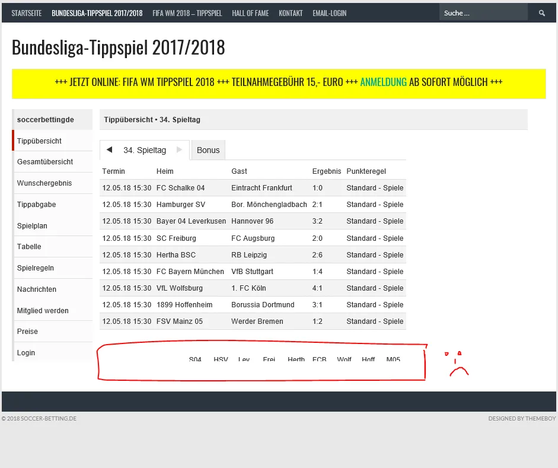Screen dimensions: 558x468
Task: Click the next Spieltag arrow
Action: pos(179,150)
